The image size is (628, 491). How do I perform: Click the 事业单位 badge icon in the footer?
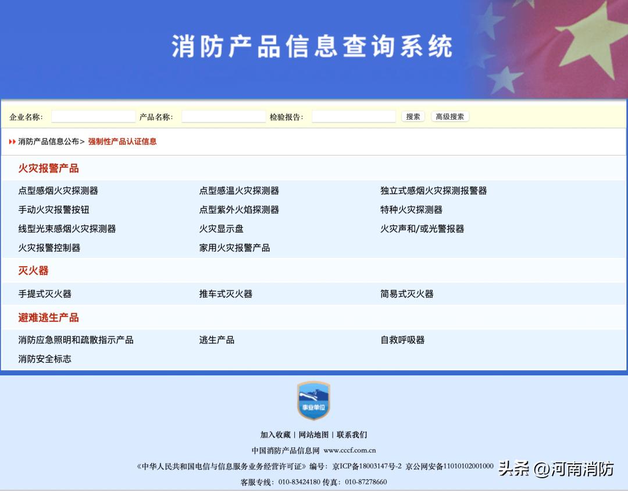coord(313,400)
